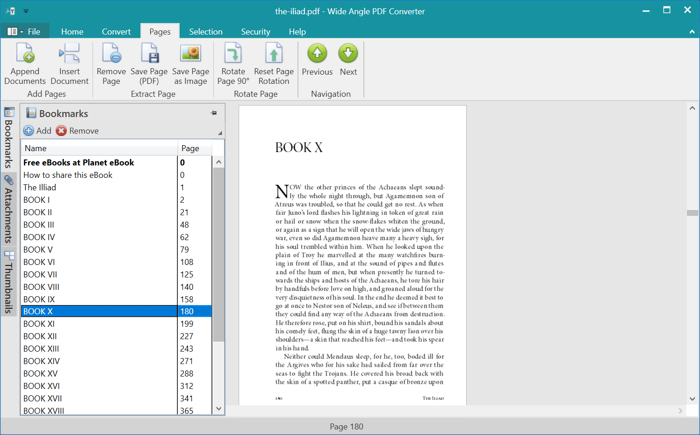The image size is (700, 435).
Task: Open the quick access toolbar dropdown
Action: pyautogui.click(x=26, y=11)
